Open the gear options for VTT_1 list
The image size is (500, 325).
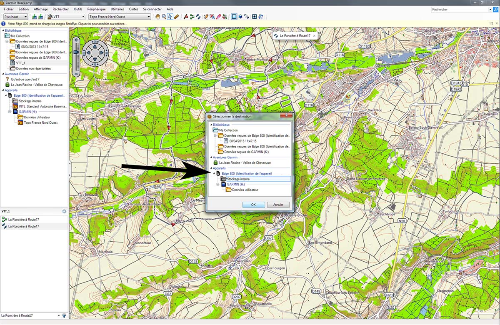pos(64,211)
